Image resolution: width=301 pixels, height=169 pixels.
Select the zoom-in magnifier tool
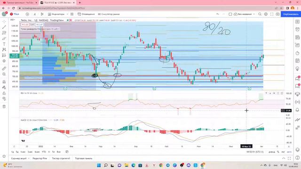4,74
